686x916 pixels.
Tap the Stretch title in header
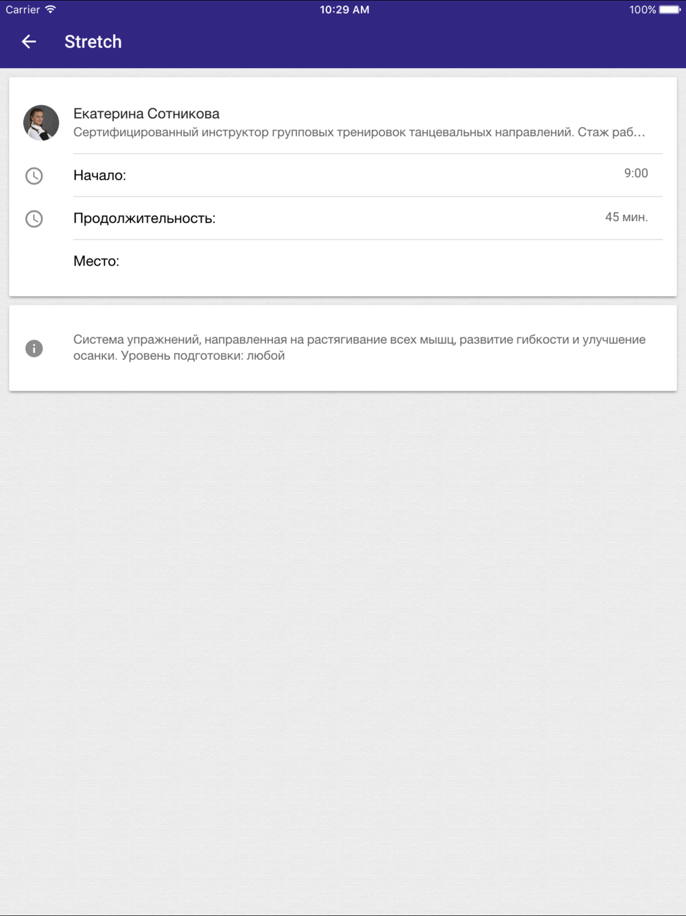[93, 42]
